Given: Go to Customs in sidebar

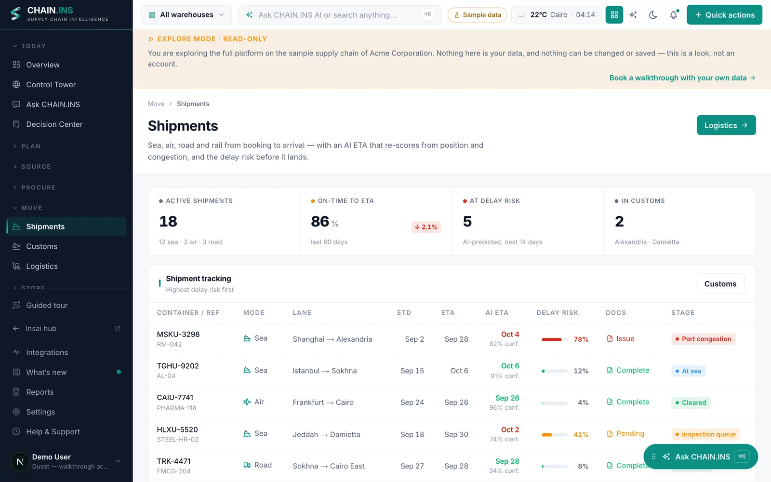Looking at the screenshot, I should coord(66,246).
